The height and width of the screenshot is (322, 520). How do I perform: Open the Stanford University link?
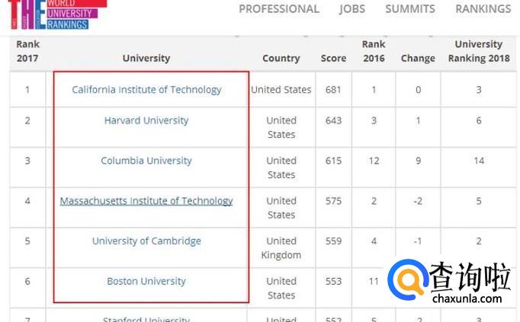point(146,319)
